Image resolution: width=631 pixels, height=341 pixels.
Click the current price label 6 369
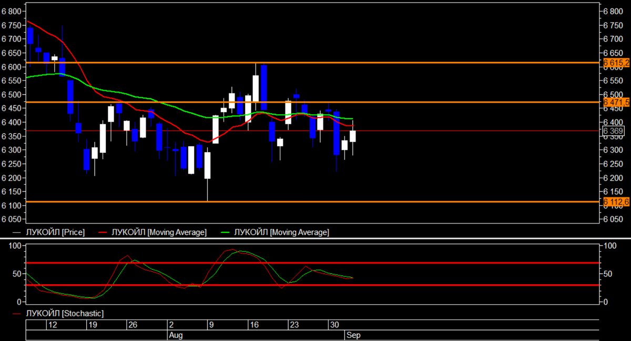tap(613, 131)
